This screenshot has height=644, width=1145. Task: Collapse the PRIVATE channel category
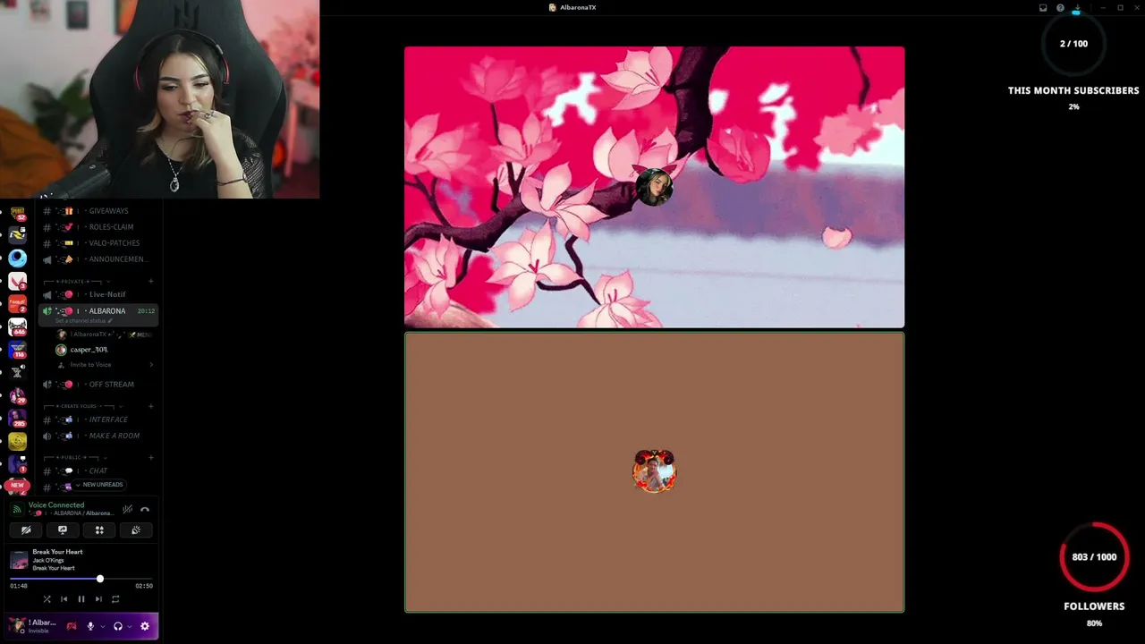coord(76,282)
